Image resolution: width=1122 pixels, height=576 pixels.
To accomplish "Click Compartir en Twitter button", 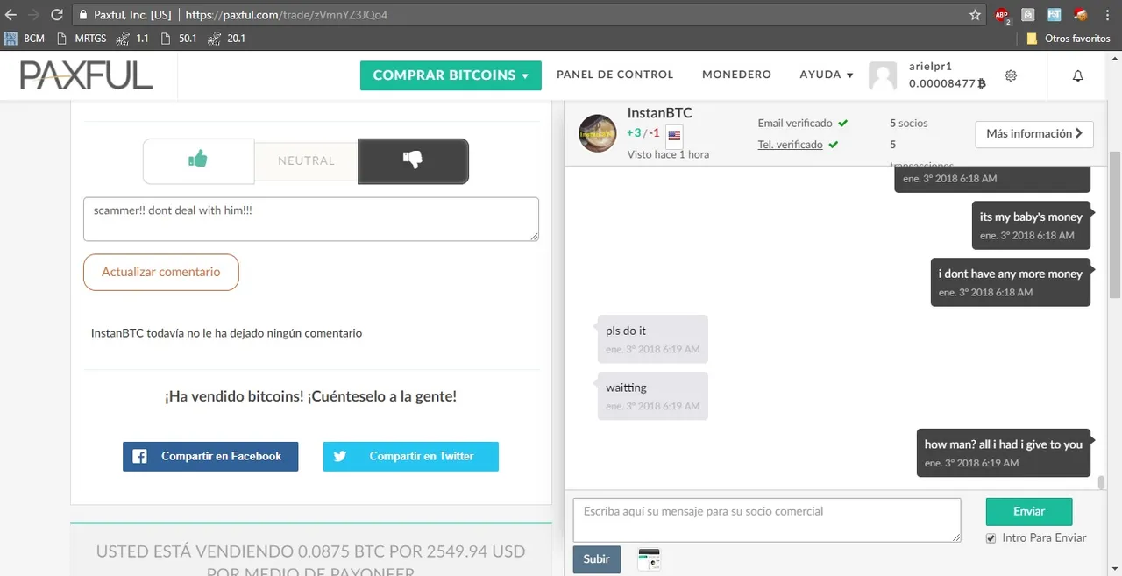I will pos(411,457).
